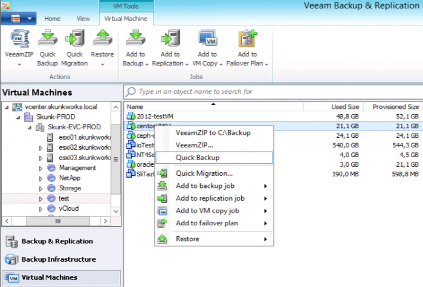
Task: Expand the Storage resource pool
Action: pyautogui.click(x=40, y=189)
